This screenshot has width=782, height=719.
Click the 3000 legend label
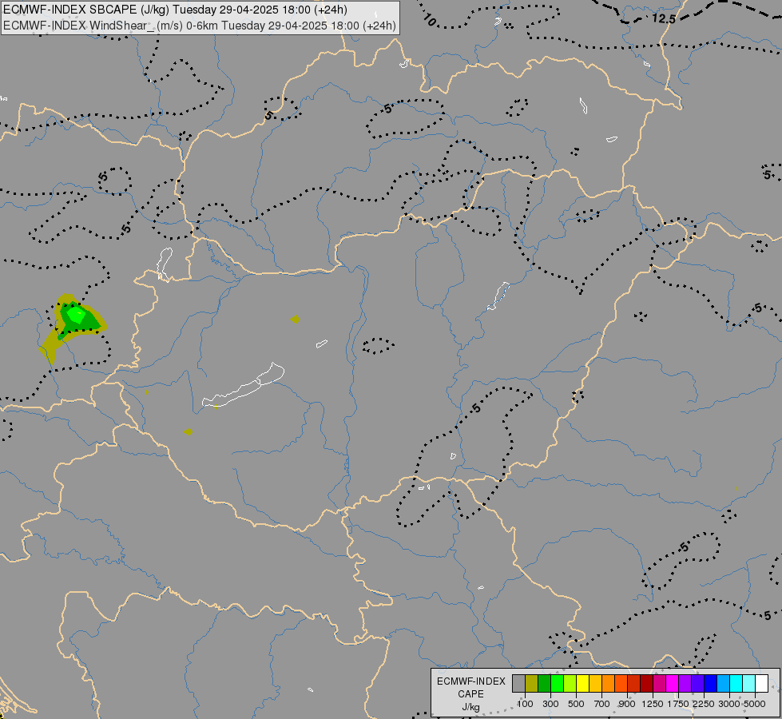click(728, 704)
